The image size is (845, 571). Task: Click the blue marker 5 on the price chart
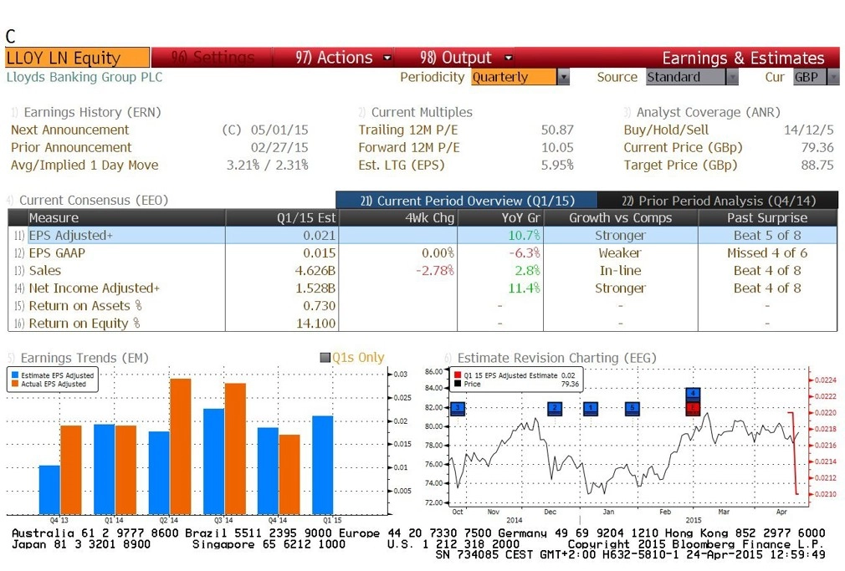pyautogui.click(x=632, y=408)
